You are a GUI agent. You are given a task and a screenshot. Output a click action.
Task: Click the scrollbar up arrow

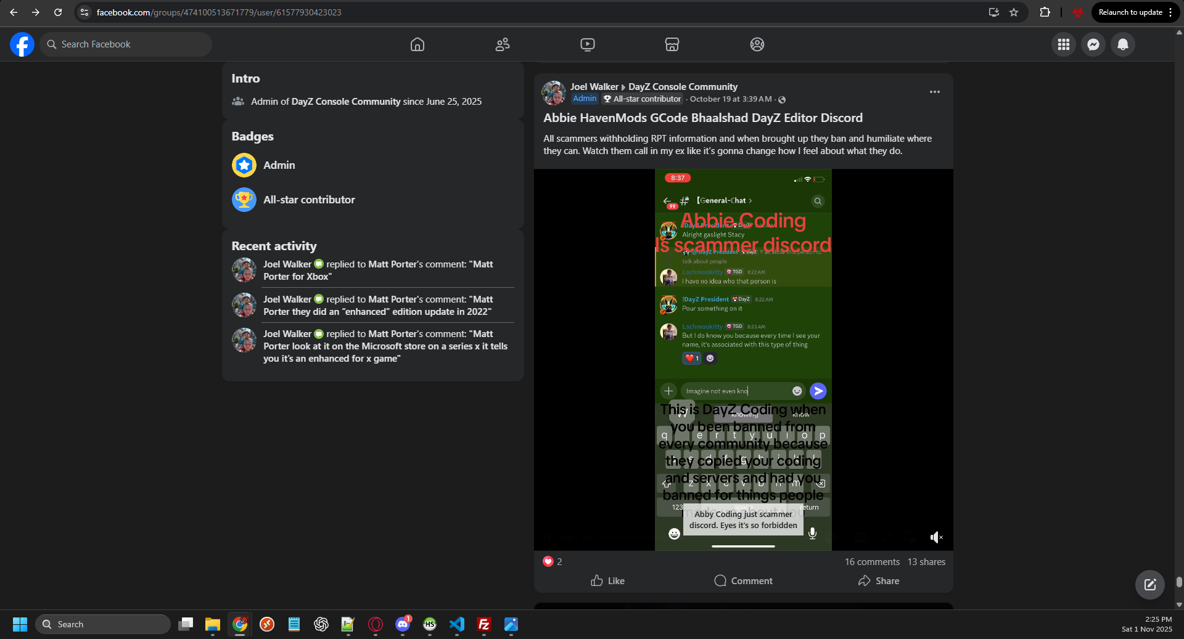click(1179, 32)
